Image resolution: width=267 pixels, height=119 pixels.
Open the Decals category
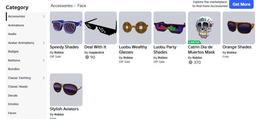[x=13, y=95]
